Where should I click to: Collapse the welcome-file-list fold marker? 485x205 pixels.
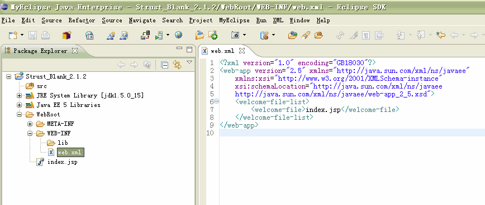(x=217, y=101)
